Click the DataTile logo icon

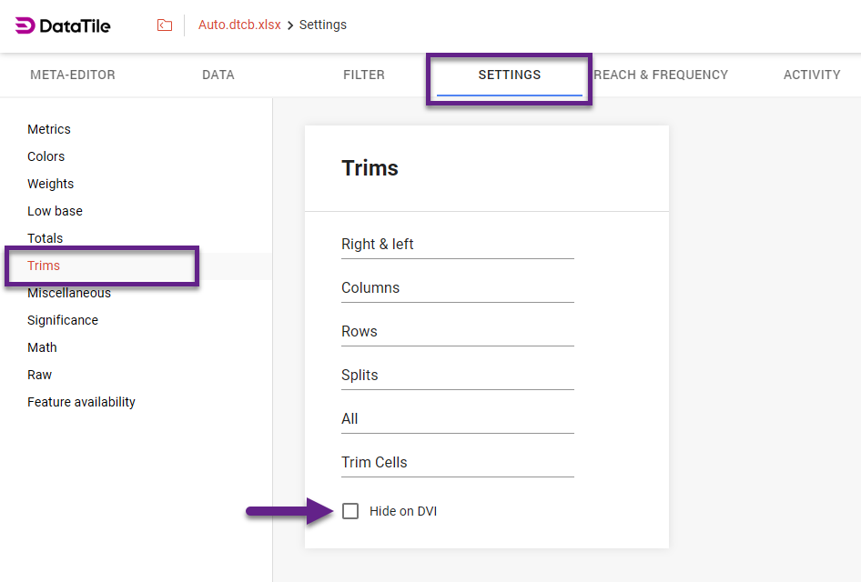click(x=25, y=25)
